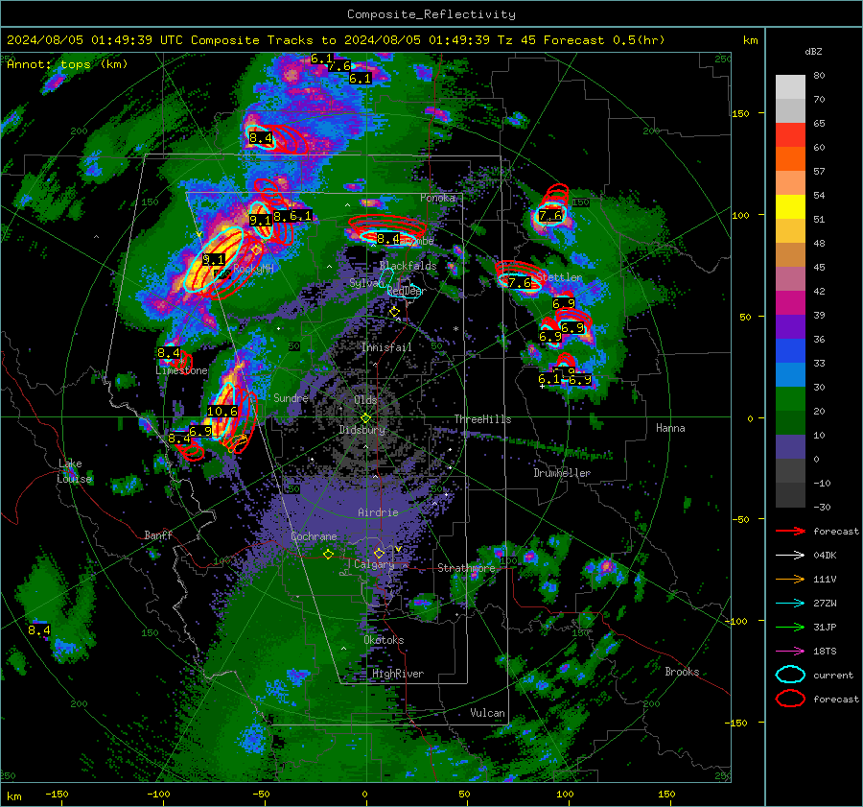This screenshot has height=807, width=863.
Task: Select the orange 111V arrow legend icon
Action: tap(790, 579)
